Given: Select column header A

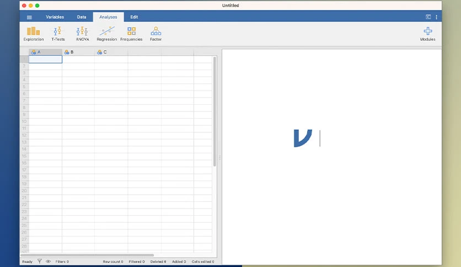Looking at the screenshot, I should pos(45,52).
